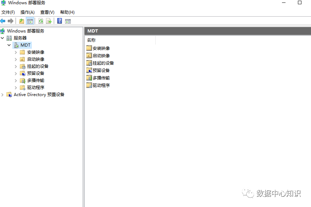Collapse the MDT server node
The image size is (311, 207).
coord(9,45)
